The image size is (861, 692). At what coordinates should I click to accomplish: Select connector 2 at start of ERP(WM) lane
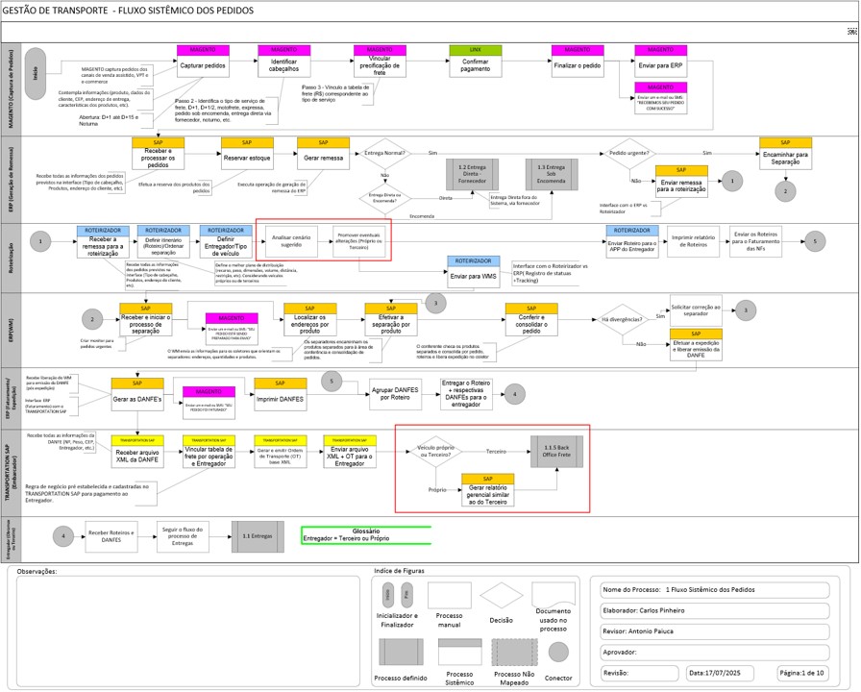(x=92, y=319)
